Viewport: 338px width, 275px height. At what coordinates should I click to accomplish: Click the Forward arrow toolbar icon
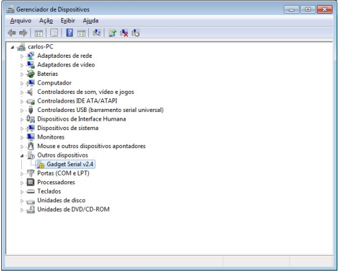pos(23,33)
